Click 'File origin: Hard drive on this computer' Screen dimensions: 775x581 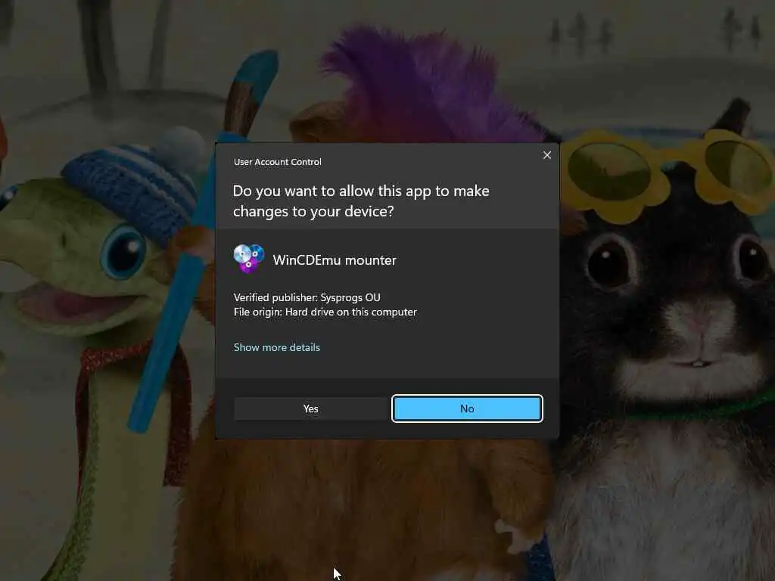325,312
